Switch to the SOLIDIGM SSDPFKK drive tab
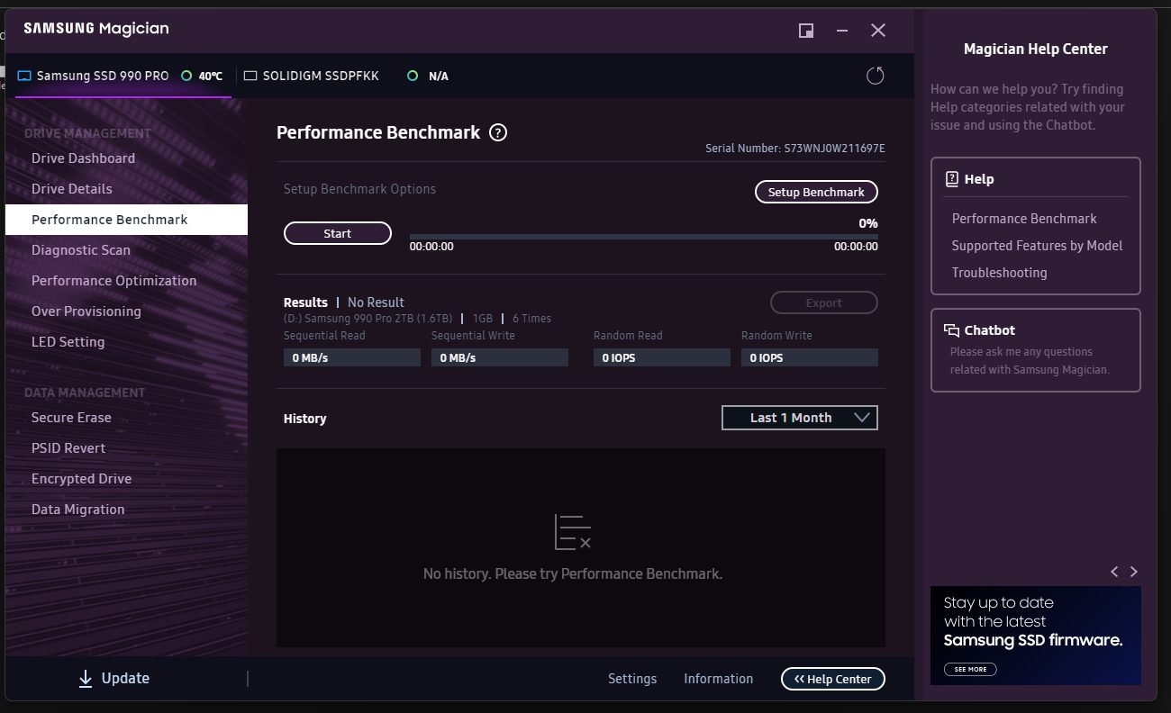1171x713 pixels. click(320, 77)
